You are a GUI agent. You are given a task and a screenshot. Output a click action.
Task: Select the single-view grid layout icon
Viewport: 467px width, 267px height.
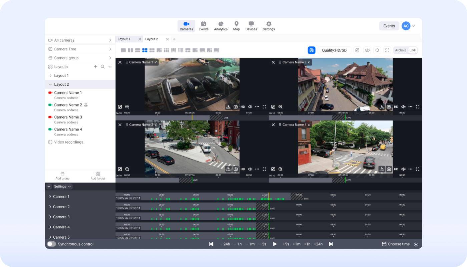(x=123, y=50)
